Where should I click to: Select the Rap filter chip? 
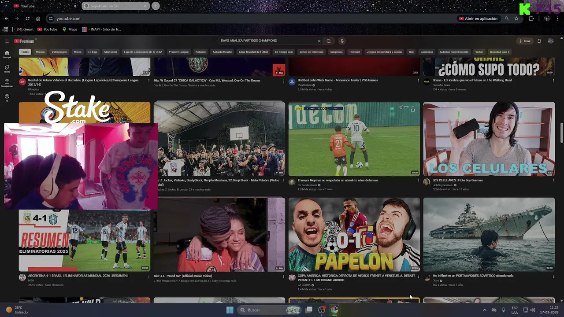tap(411, 52)
